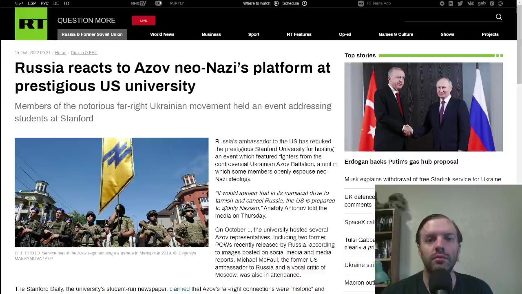Click the Schedule text link
The image size is (522, 294).
(x=290, y=3)
